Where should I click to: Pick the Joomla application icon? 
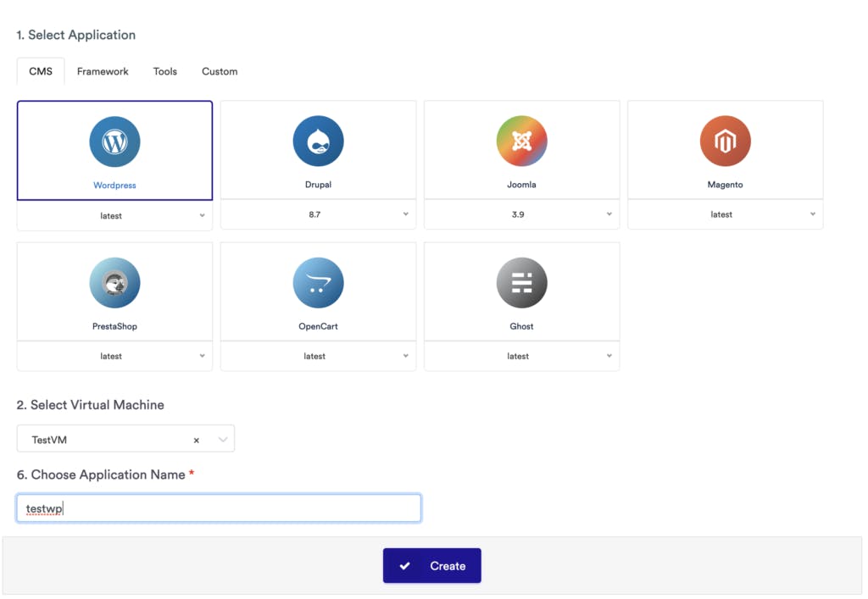(x=521, y=141)
